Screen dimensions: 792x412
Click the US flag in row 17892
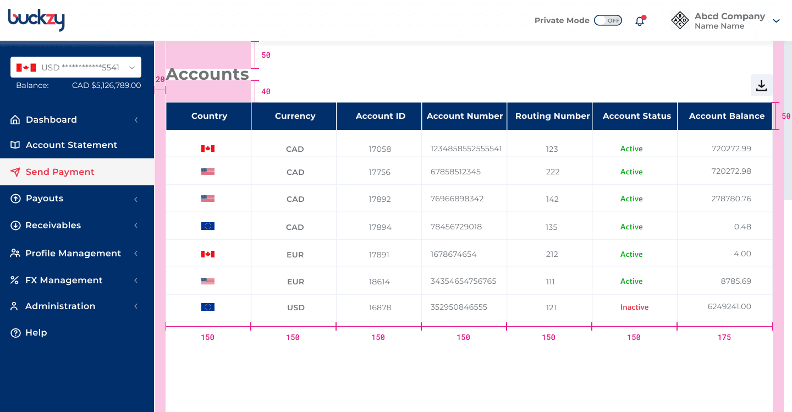[208, 199]
